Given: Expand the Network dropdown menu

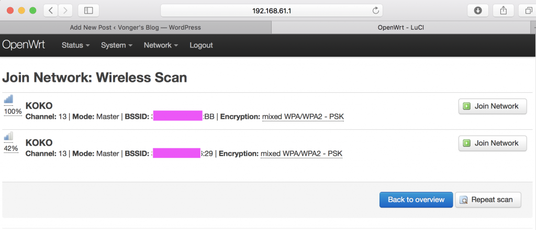Looking at the screenshot, I should (161, 45).
